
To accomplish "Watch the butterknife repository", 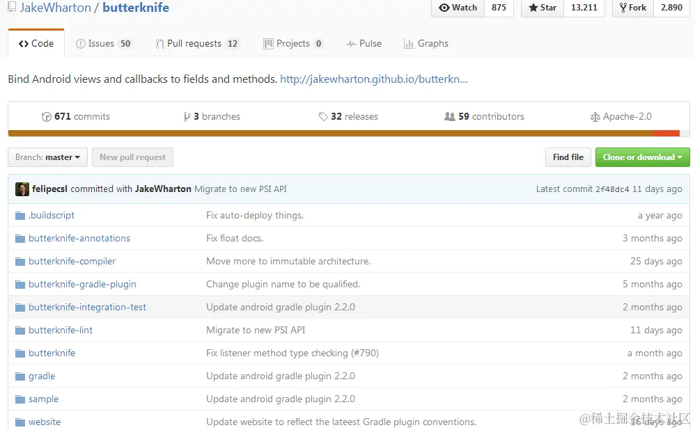I will (458, 8).
